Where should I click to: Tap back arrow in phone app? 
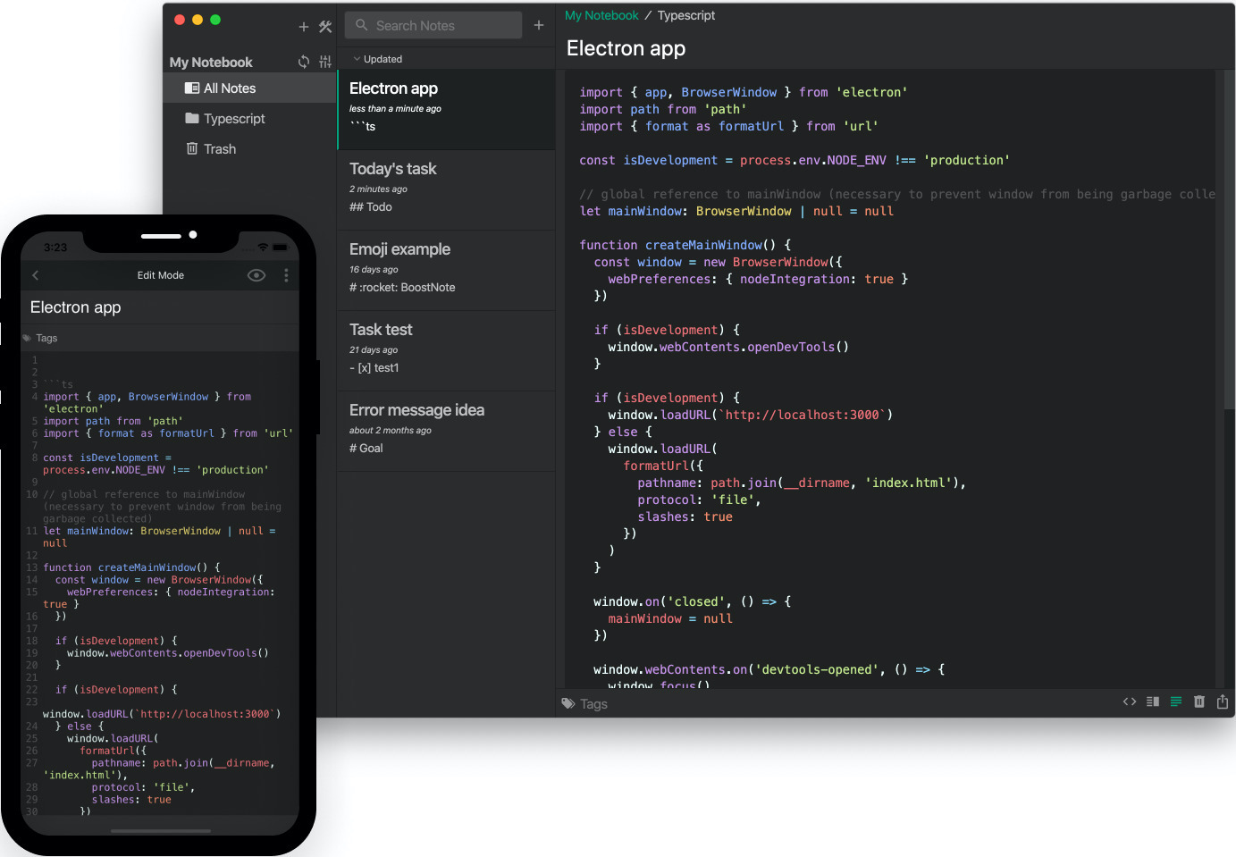[36, 275]
